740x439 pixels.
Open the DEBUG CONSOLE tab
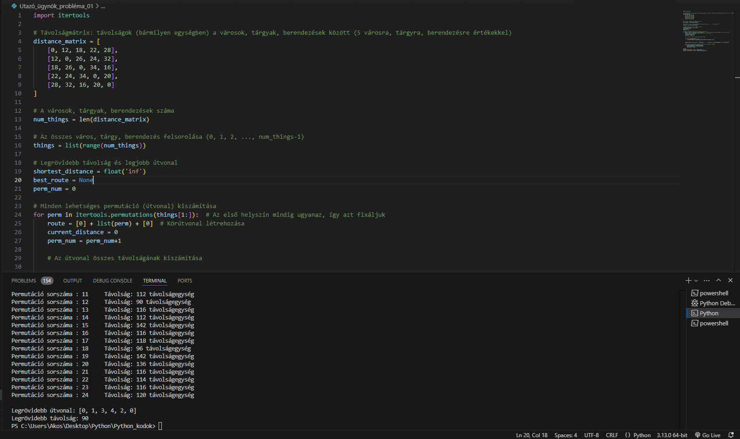pos(112,281)
